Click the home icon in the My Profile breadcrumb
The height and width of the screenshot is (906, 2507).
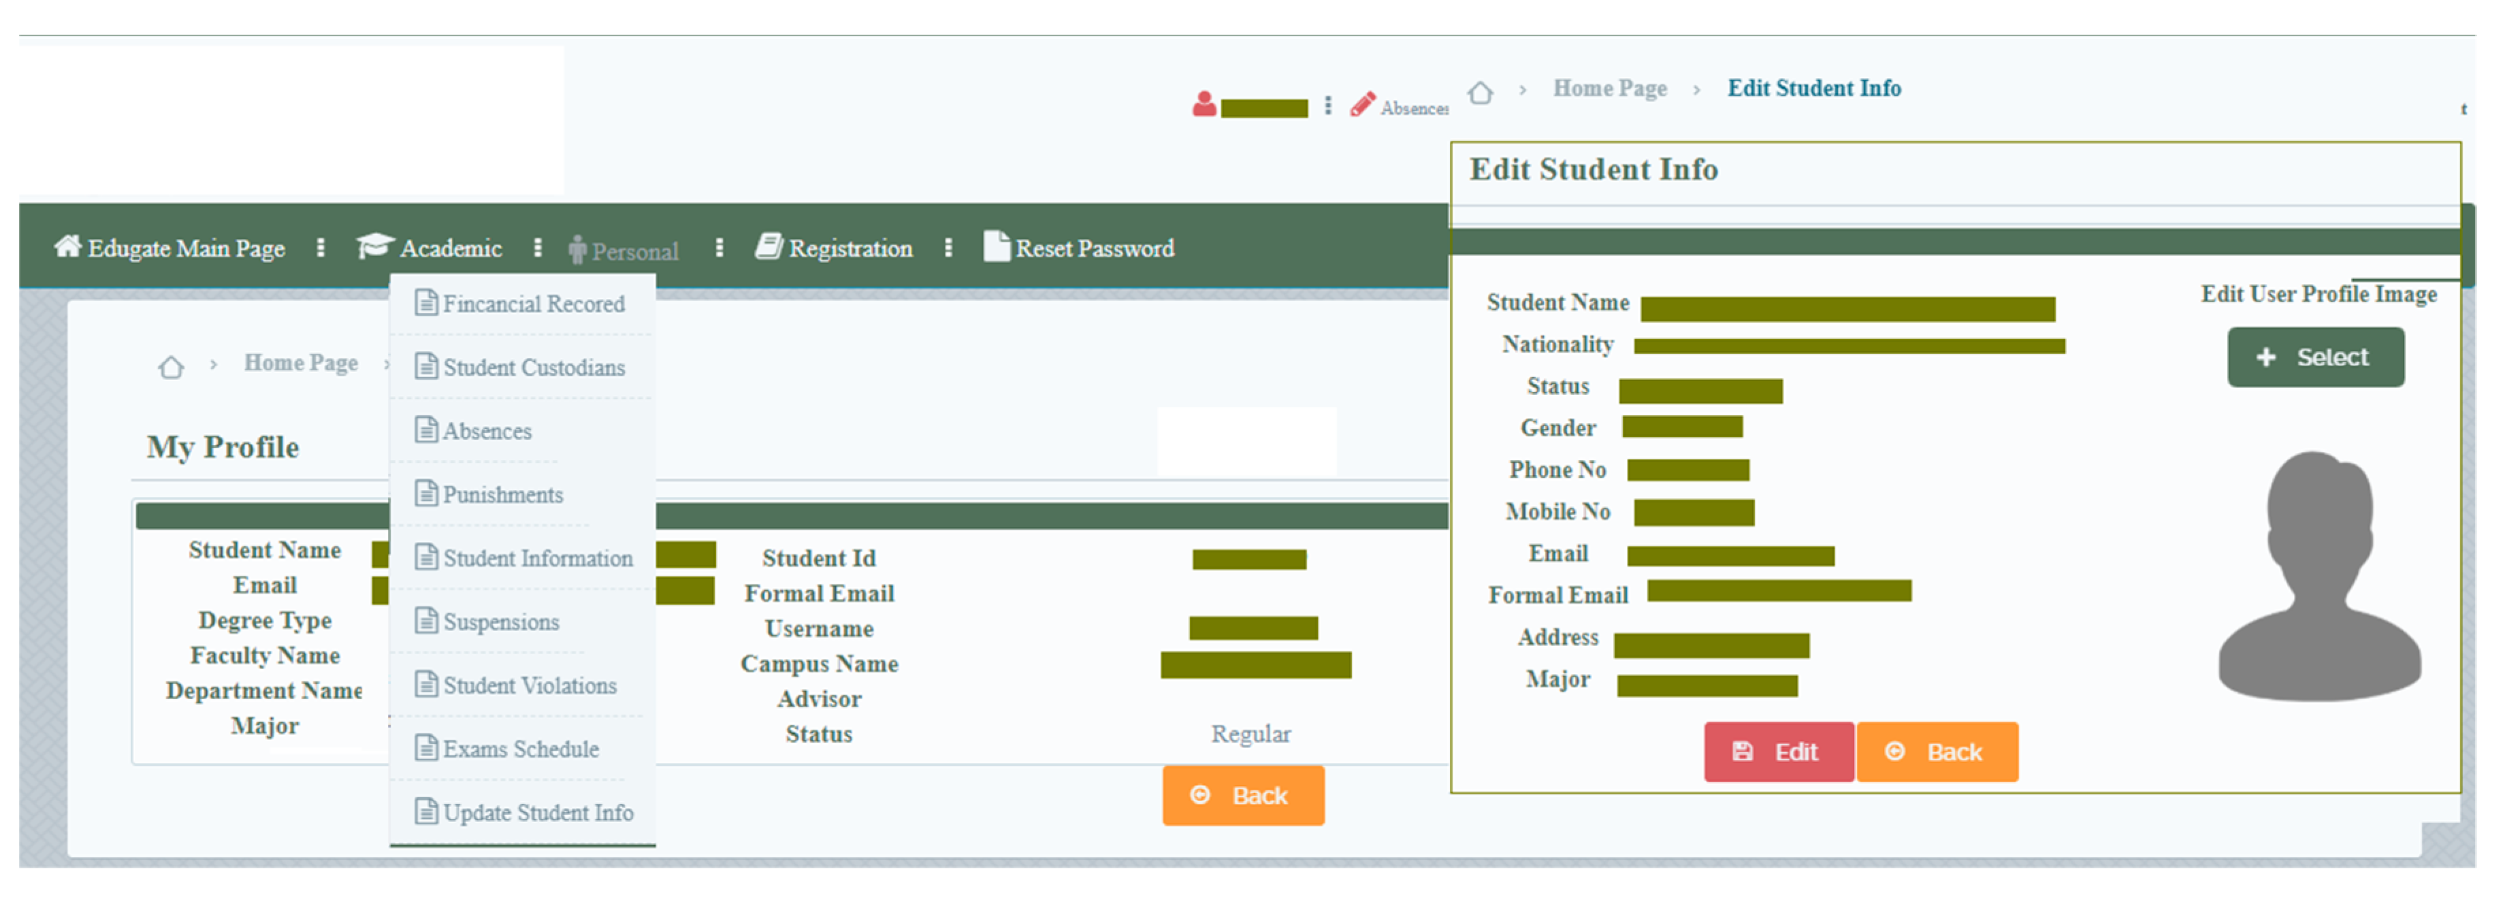172,367
